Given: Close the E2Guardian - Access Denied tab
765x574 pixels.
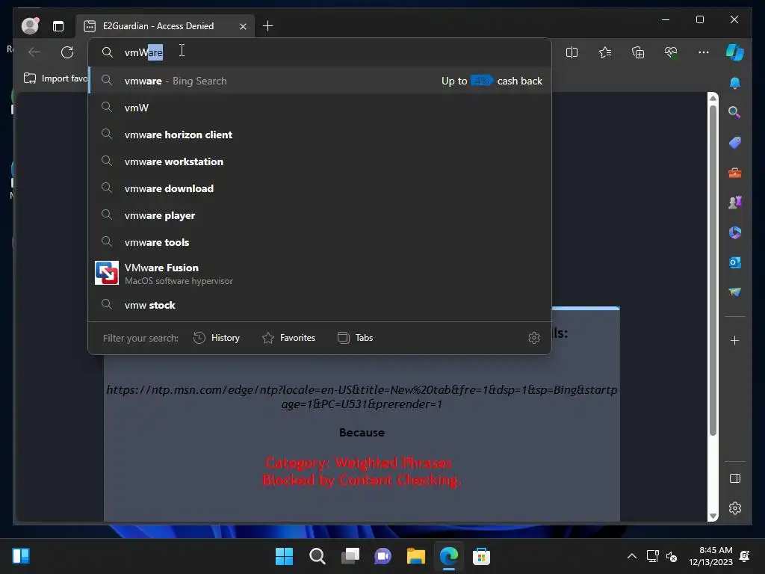Looking at the screenshot, I should click(243, 26).
